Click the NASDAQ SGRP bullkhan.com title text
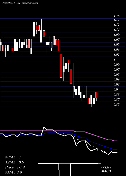Screen dimensions: 126x176 pos(20,3)
